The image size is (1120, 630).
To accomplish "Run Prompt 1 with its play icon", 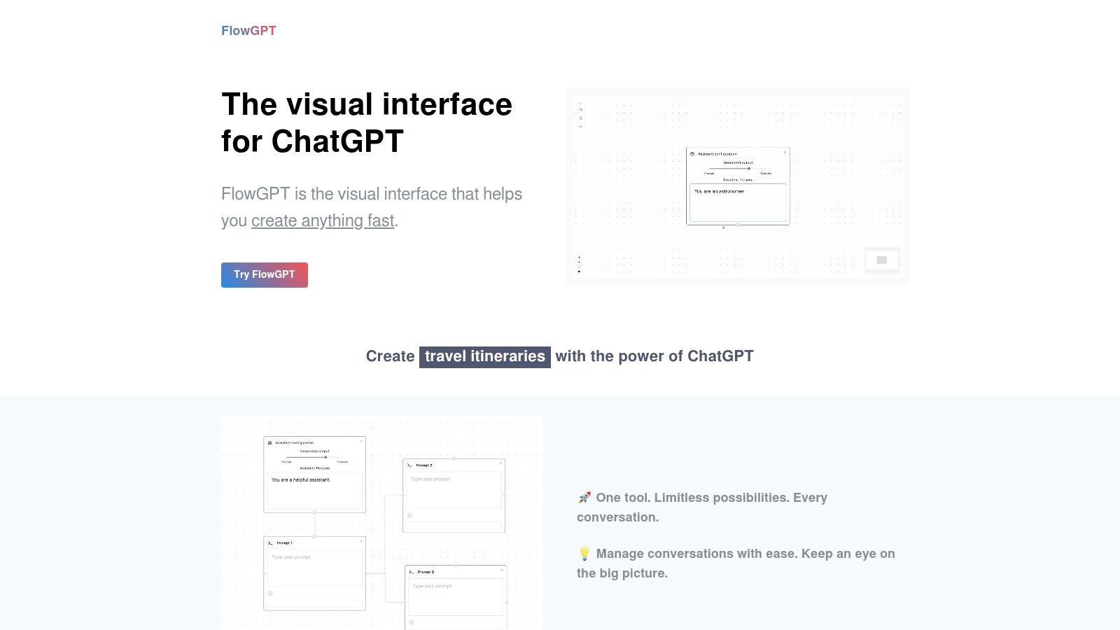I will coord(271,594).
